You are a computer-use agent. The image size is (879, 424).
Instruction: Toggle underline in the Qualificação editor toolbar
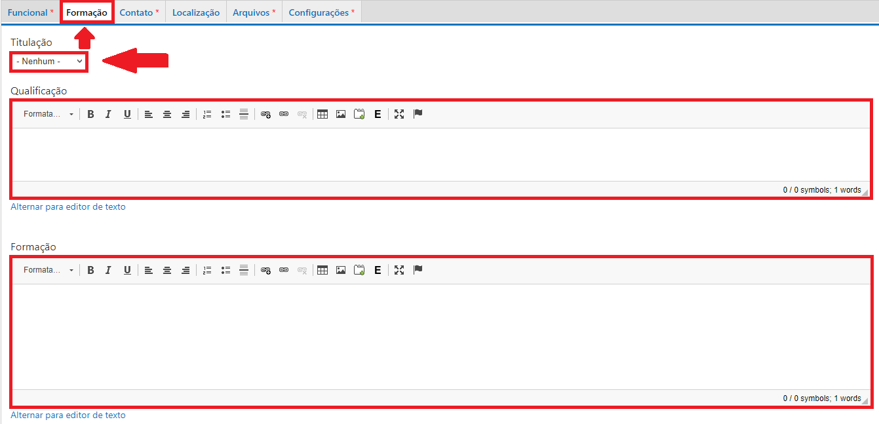[x=127, y=114]
